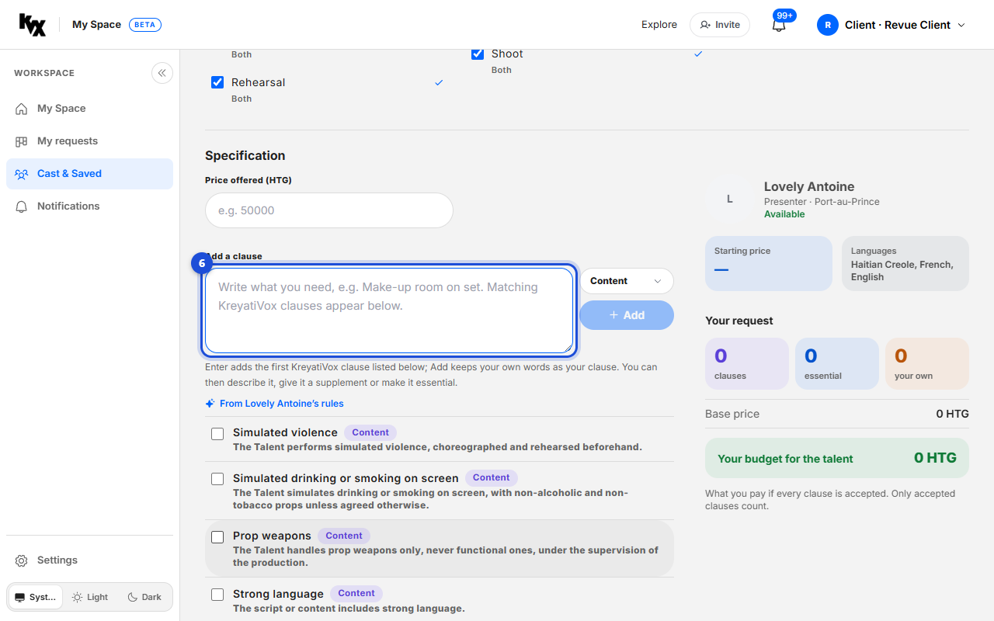Open the Content category dropdown
The width and height of the screenshot is (994, 621).
pyautogui.click(x=627, y=281)
